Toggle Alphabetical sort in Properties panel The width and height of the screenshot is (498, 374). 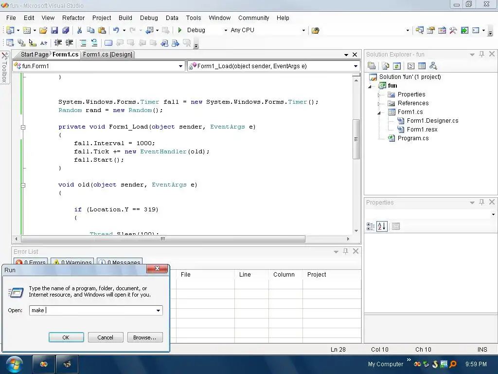point(382,226)
